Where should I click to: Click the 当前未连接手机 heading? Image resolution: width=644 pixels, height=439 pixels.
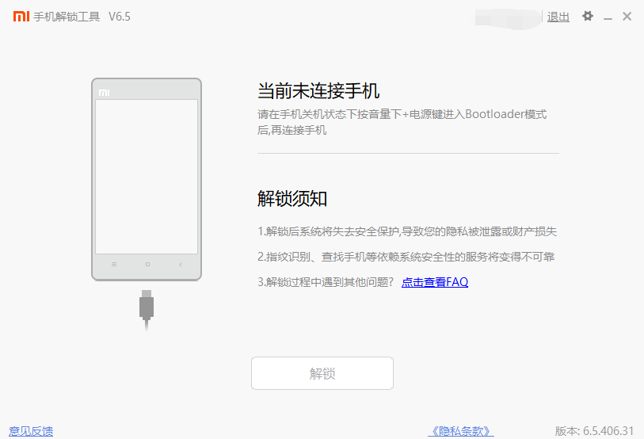pos(318,91)
